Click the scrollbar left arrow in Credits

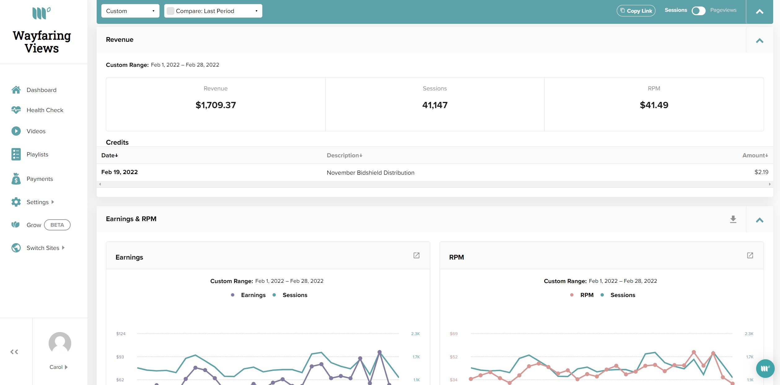(x=100, y=184)
